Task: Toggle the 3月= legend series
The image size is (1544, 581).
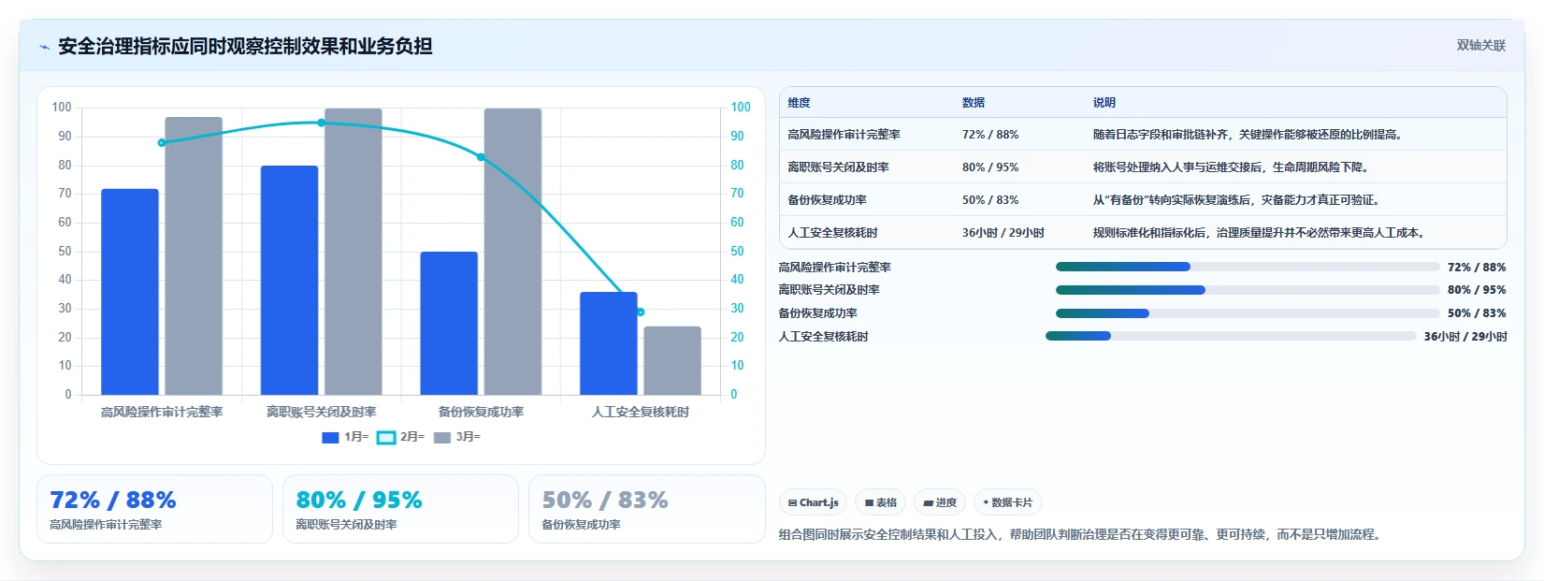Action: 457,437
